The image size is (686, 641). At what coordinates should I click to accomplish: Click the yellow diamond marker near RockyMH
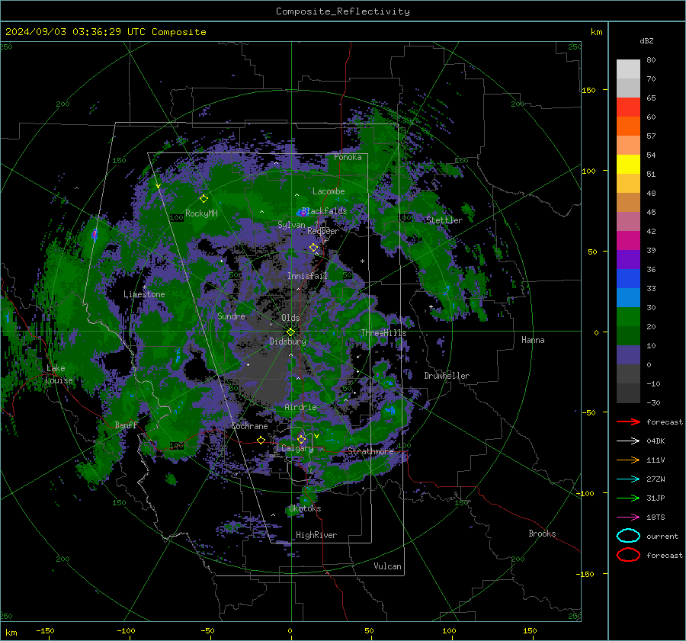(x=204, y=199)
